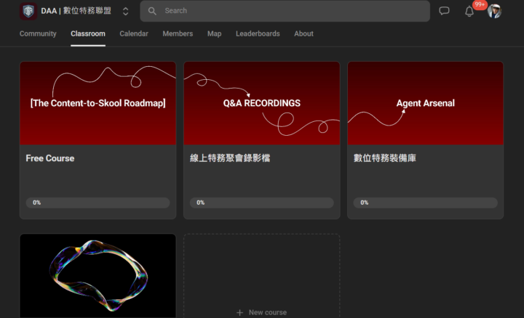Switch to the Community tab
The height and width of the screenshot is (318, 524).
tap(38, 33)
